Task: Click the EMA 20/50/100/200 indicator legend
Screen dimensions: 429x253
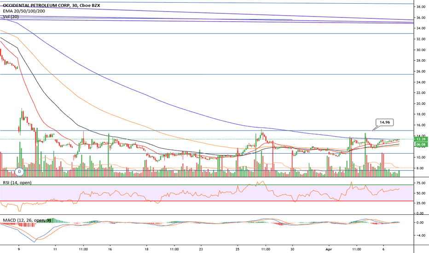Action: pyautogui.click(x=24, y=11)
